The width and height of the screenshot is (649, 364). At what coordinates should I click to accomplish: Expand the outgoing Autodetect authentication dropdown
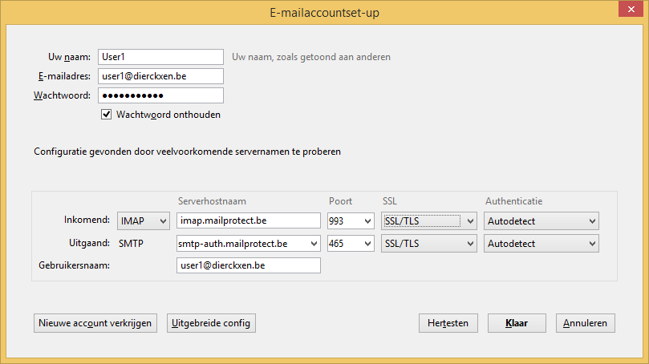[542, 243]
